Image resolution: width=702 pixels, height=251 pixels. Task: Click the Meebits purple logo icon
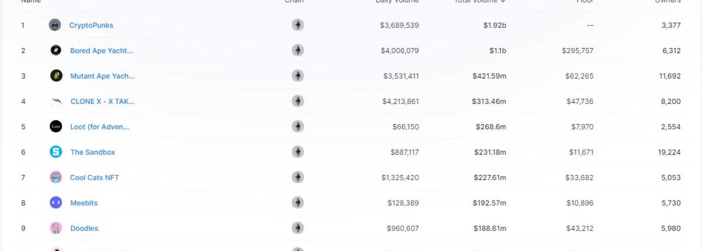click(56, 203)
